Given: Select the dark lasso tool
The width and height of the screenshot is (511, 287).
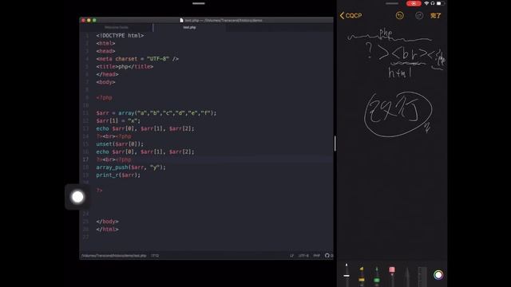Looking at the screenshot, I should [407, 277].
